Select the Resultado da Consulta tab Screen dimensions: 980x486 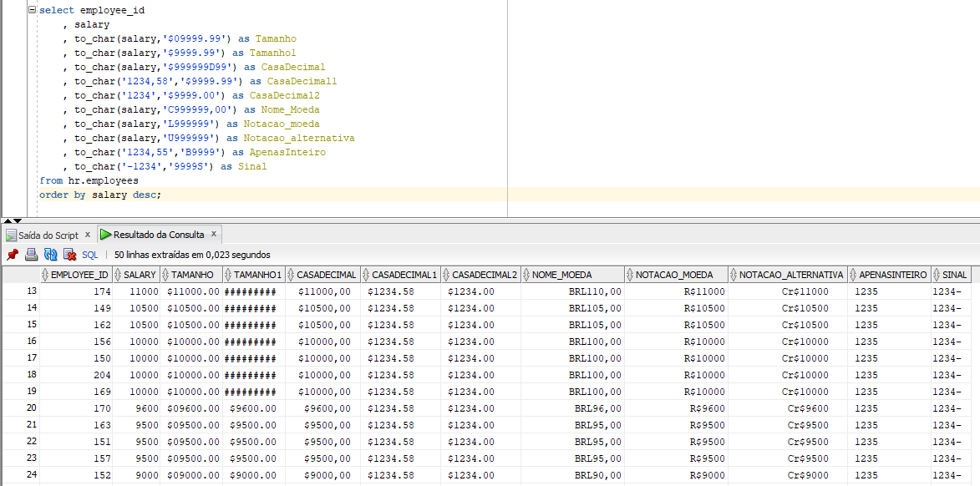click(x=159, y=235)
